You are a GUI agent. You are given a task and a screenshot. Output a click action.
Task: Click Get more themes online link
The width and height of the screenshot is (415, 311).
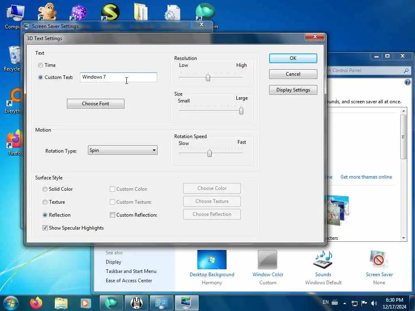pyautogui.click(x=366, y=177)
